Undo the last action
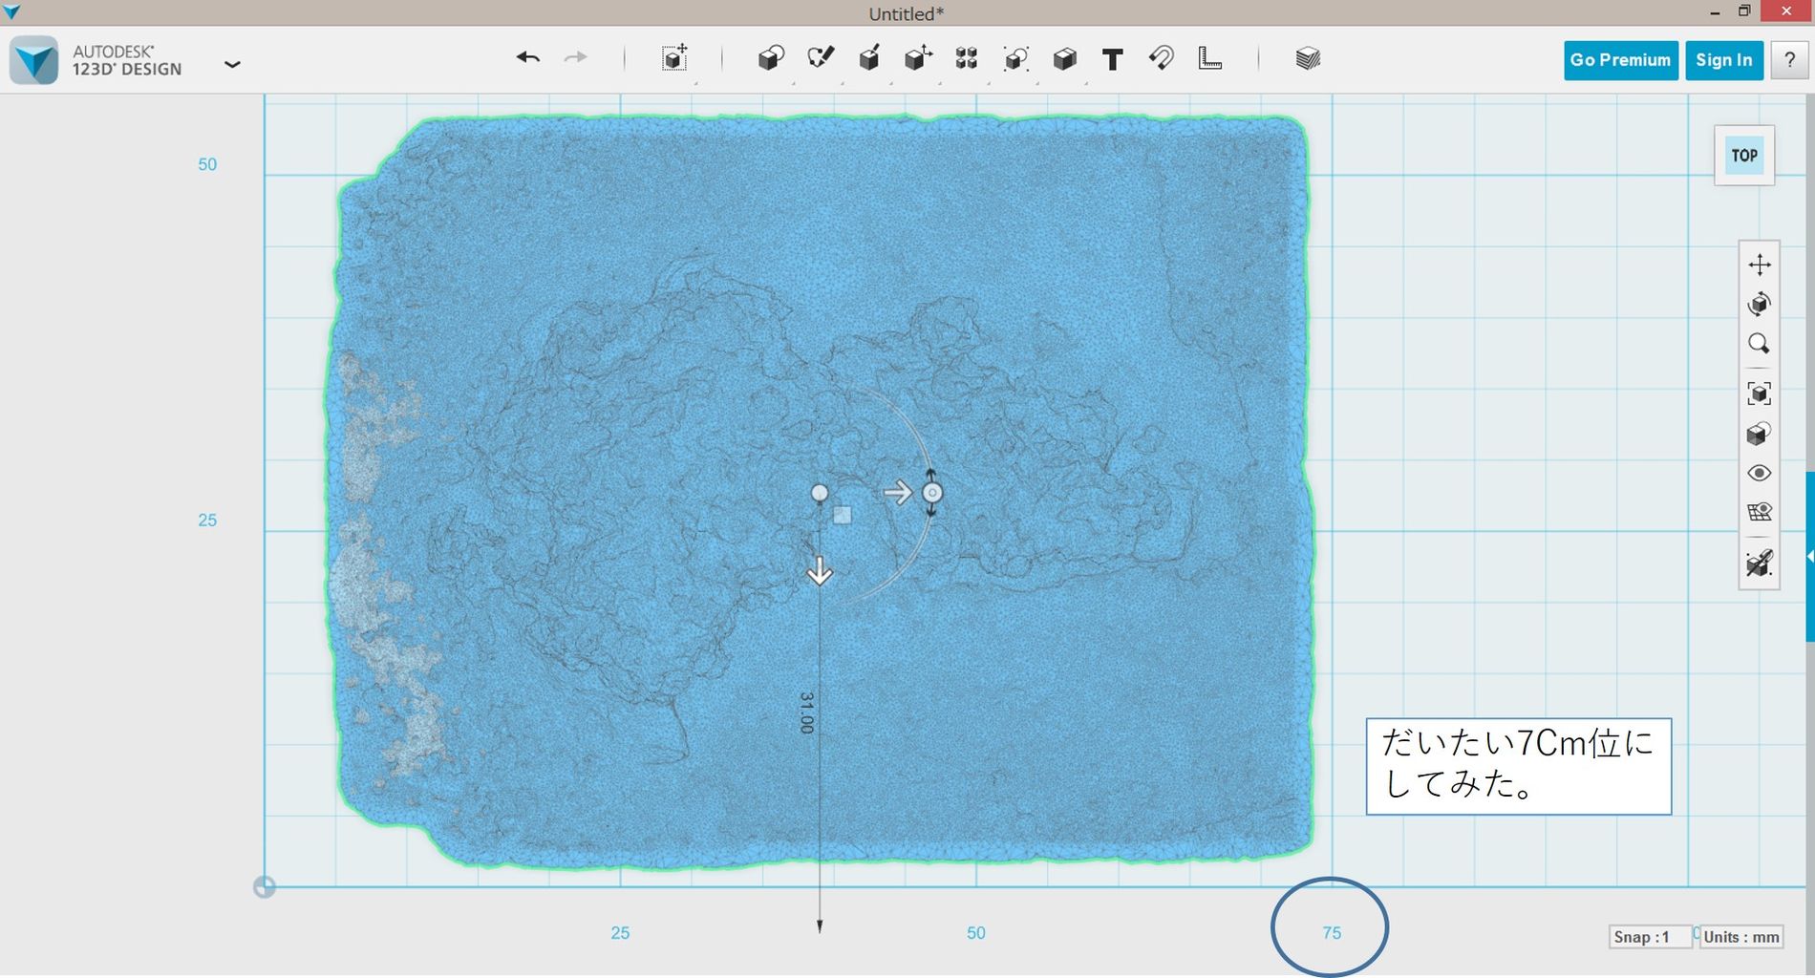 click(x=528, y=58)
